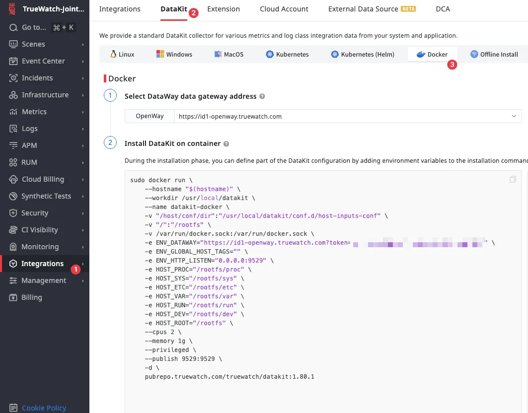Copy the docker run command
Screen dimensions: 528x413
[513, 179]
